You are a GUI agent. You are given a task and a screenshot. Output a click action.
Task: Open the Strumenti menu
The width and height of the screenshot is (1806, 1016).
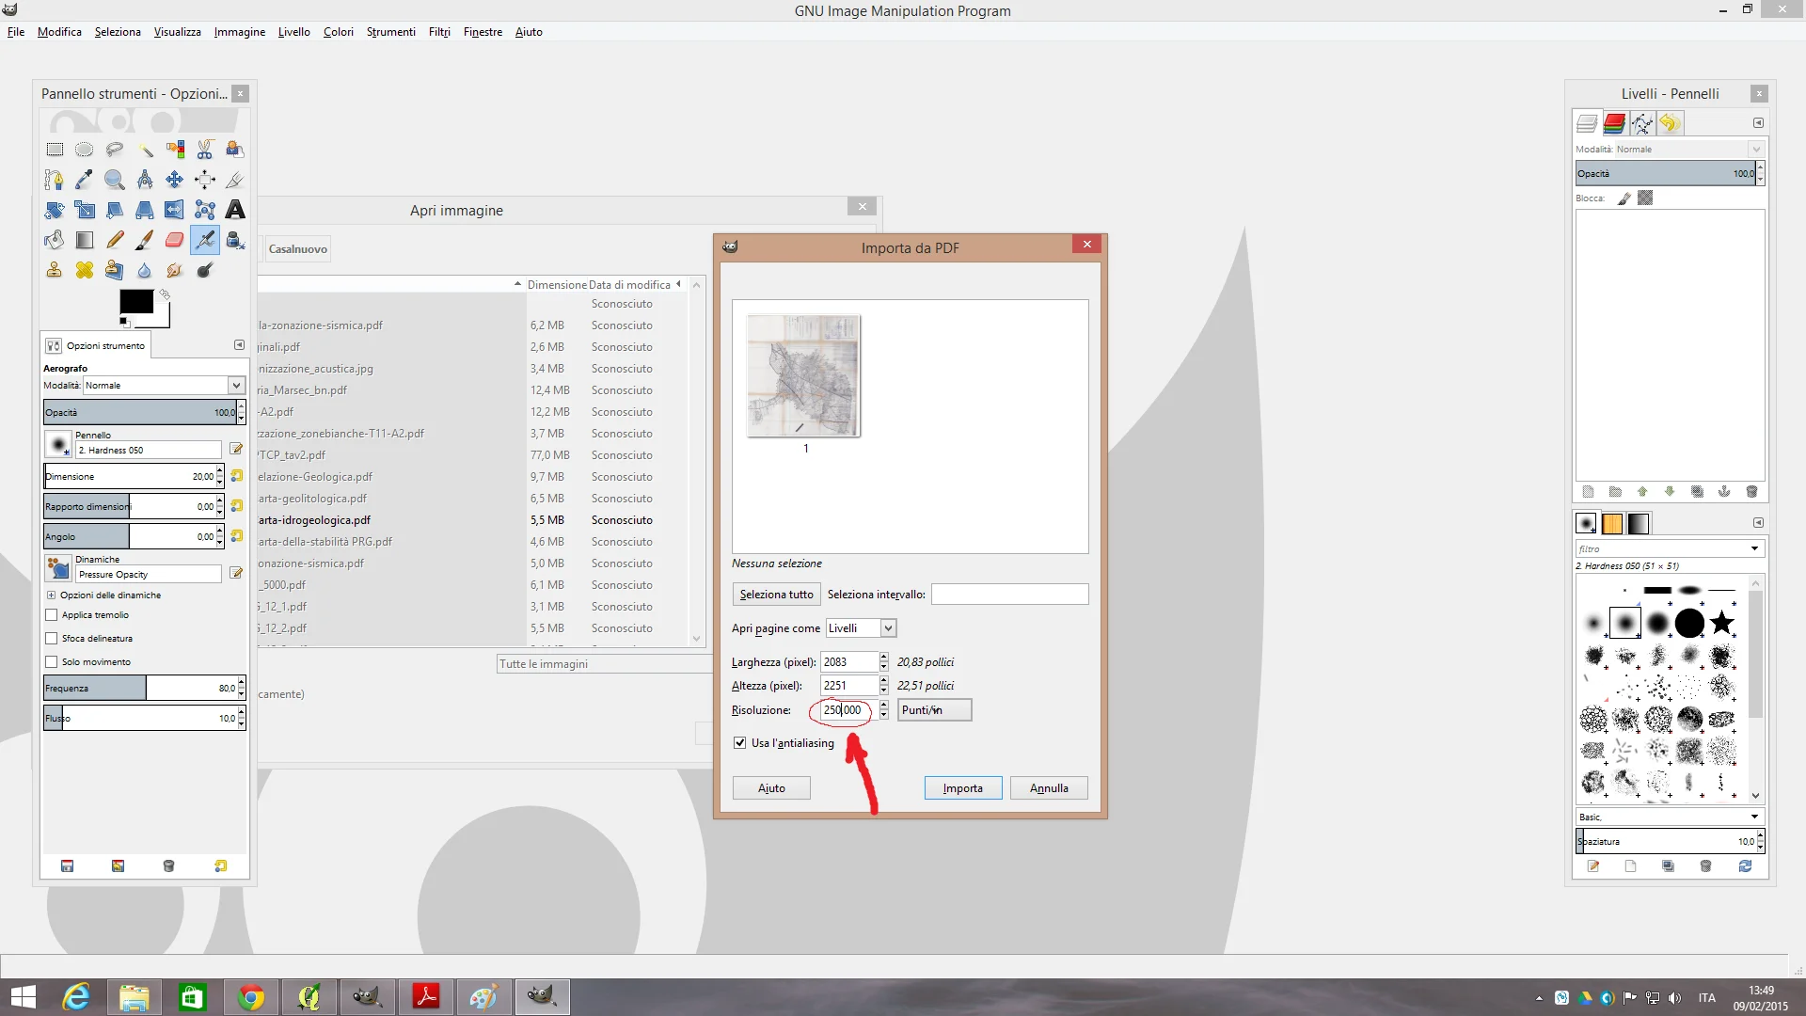[x=391, y=31]
